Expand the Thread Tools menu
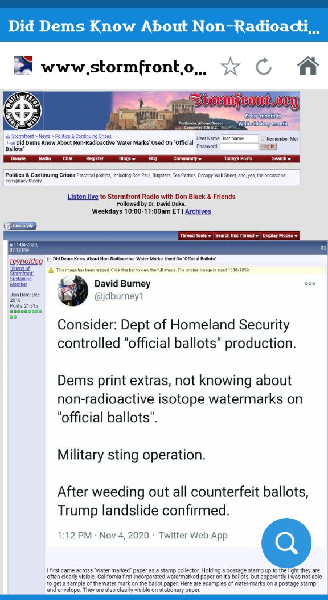 click(x=196, y=236)
